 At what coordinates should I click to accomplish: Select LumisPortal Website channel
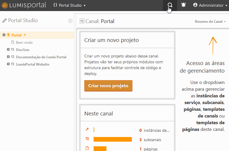point(33,64)
